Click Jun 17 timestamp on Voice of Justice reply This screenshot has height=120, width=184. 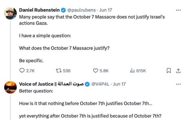[120, 84]
